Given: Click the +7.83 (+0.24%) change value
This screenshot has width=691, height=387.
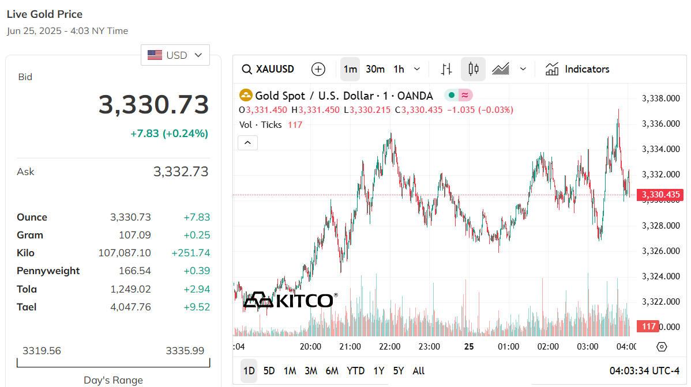Looking at the screenshot, I should coord(169,134).
